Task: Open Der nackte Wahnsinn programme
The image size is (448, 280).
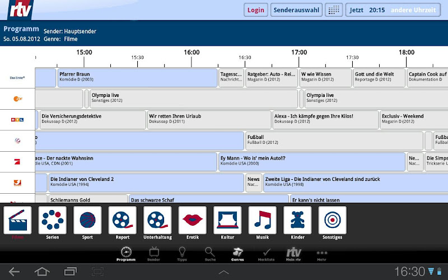Action: 126,162
